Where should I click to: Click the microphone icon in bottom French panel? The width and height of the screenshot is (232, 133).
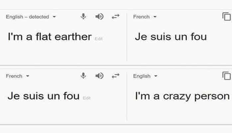click(84, 76)
